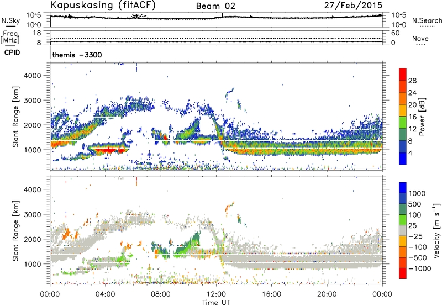Image resolution: width=442 pixels, height=306 pixels.
Task: Click the '20:00' time axis label
Action: pos(327,294)
